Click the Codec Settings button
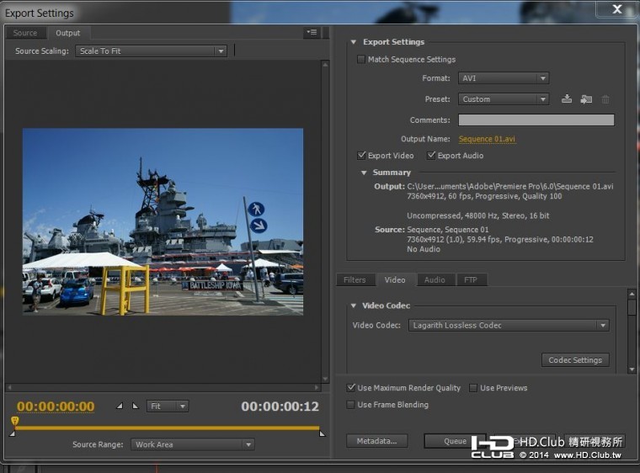 [575, 360]
